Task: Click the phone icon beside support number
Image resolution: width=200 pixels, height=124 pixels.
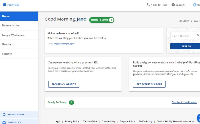Action: pos(148,5)
